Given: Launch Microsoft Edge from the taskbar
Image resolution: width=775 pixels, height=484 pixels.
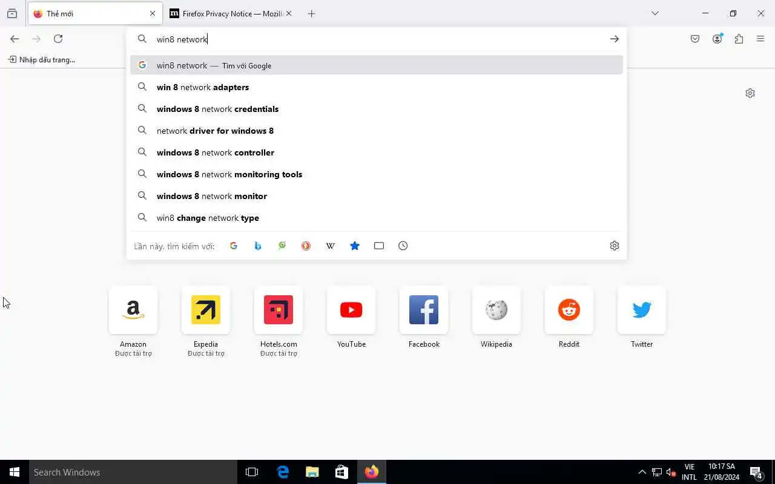Looking at the screenshot, I should point(283,472).
